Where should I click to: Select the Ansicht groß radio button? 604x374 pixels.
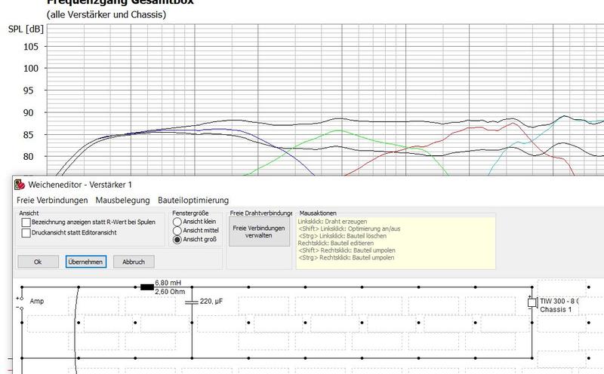tap(178, 240)
